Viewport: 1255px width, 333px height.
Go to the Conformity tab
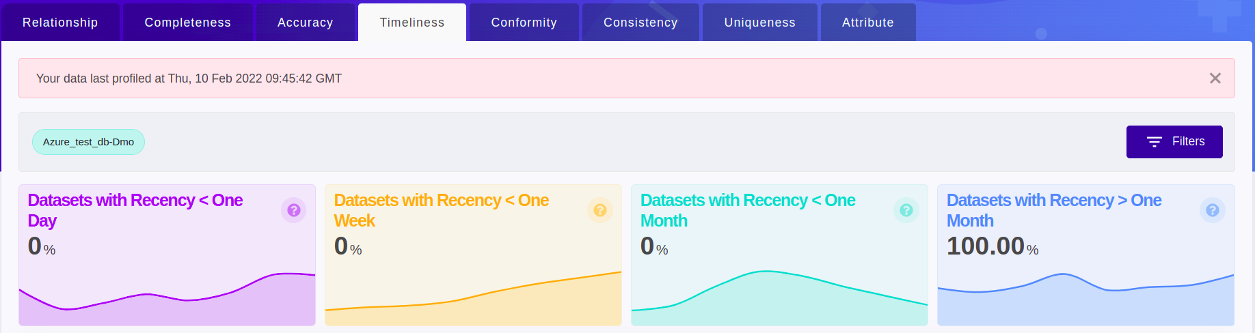[x=524, y=23]
